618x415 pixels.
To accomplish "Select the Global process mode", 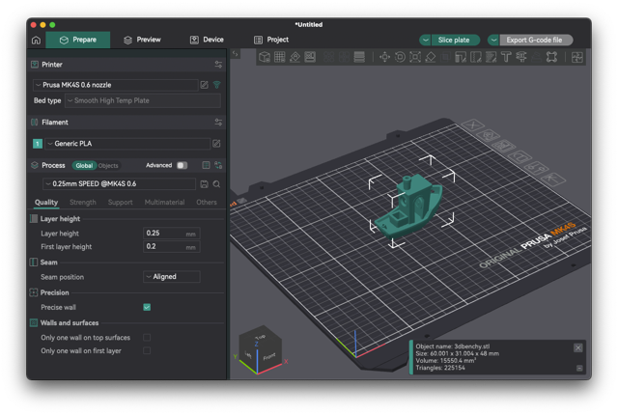I will pos(84,166).
